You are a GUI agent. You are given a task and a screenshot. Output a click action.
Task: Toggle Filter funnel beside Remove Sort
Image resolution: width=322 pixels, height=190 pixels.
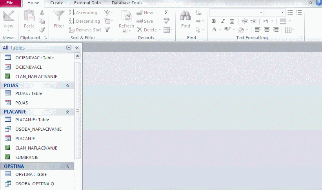[x=107, y=30]
